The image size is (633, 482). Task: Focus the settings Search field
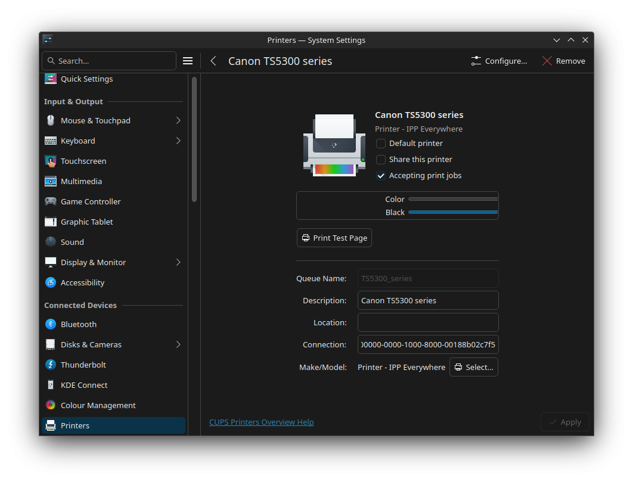coord(109,61)
